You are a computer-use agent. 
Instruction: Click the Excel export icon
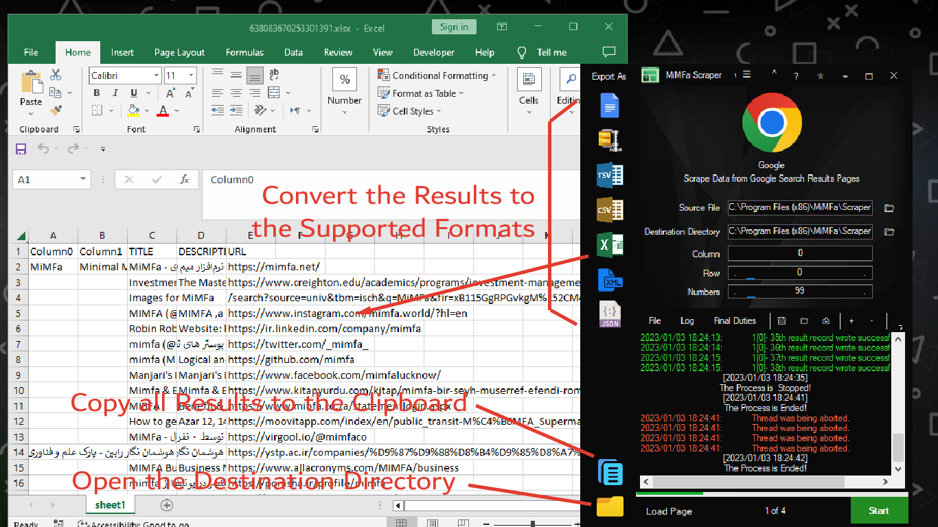point(609,244)
